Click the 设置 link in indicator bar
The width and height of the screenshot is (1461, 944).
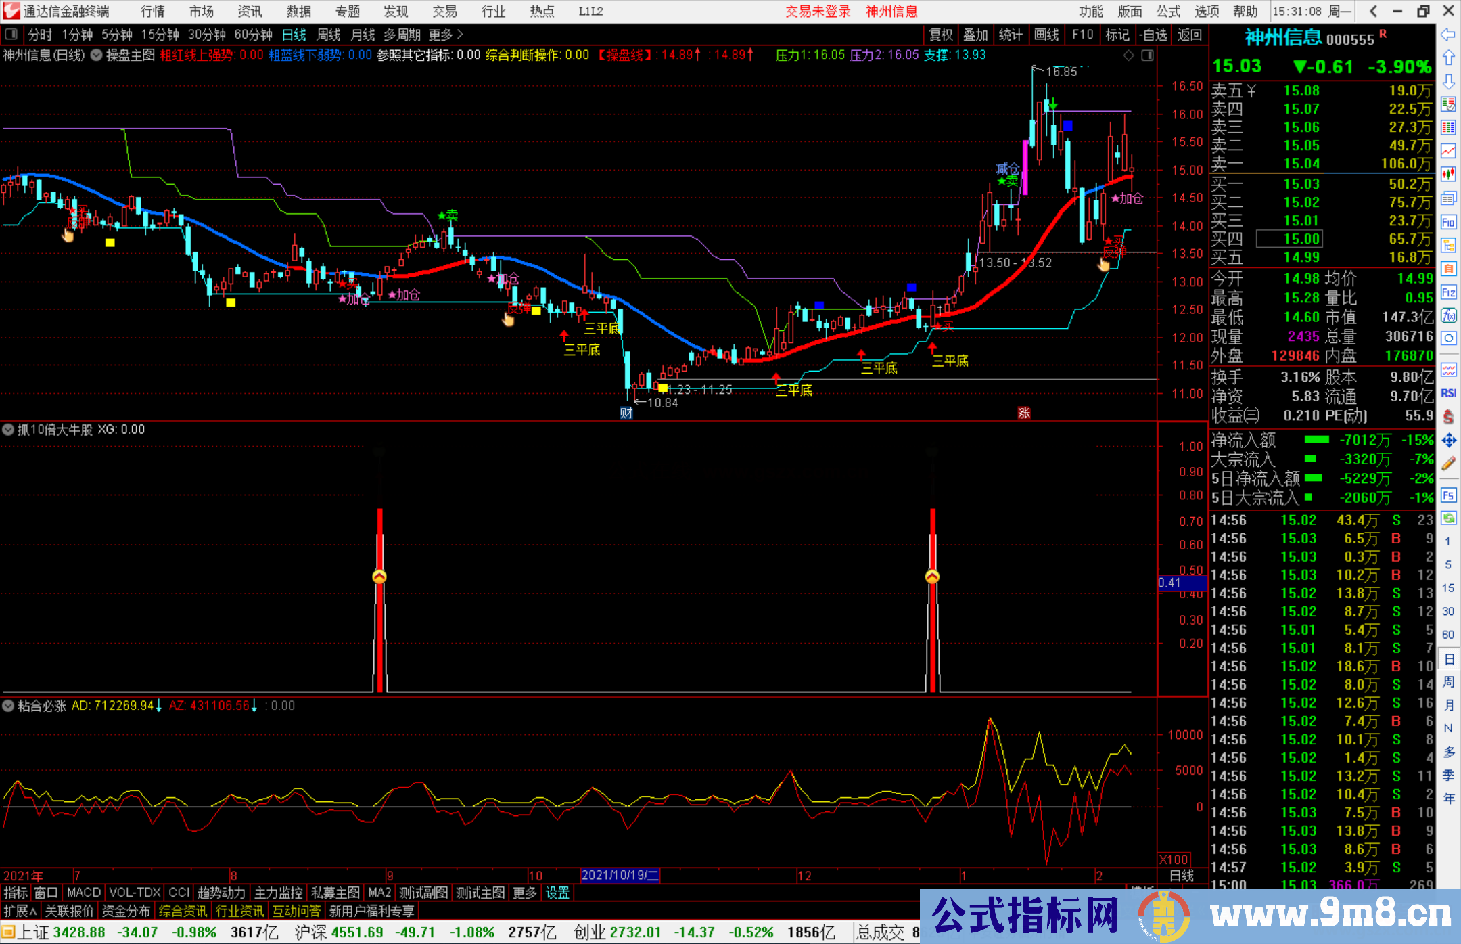(557, 893)
